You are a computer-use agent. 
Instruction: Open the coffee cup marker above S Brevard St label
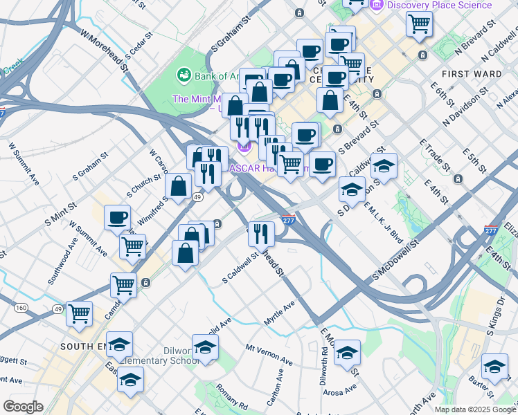pyautogui.click(x=305, y=136)
